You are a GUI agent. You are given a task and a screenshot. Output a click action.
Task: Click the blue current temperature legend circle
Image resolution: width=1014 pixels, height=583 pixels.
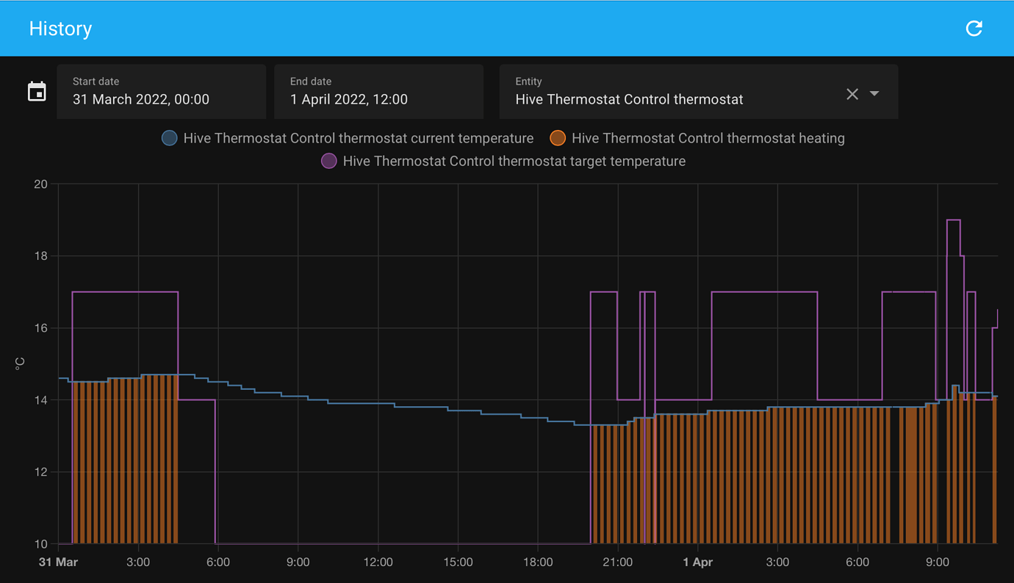(170, 138)
